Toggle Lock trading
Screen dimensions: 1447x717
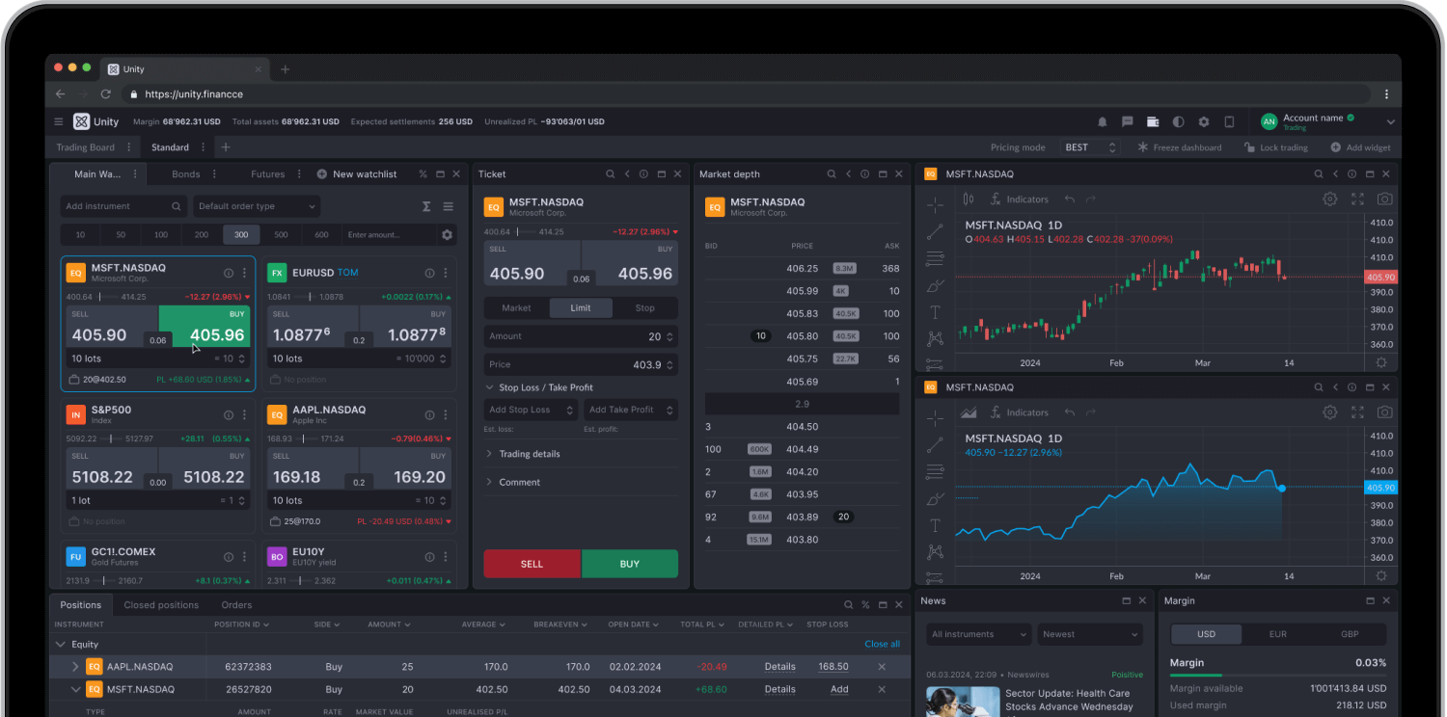1276,147
